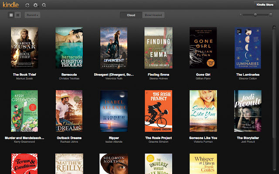
Task: Open Finding Emma book cover
Action: [x=158, y=47]
